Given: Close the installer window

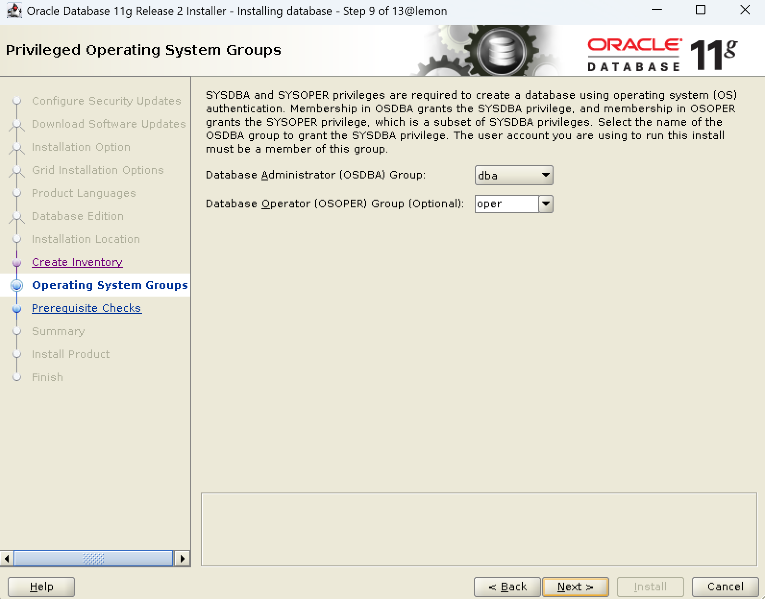Looking at the screenshot, I should click(x=745, y=10).
